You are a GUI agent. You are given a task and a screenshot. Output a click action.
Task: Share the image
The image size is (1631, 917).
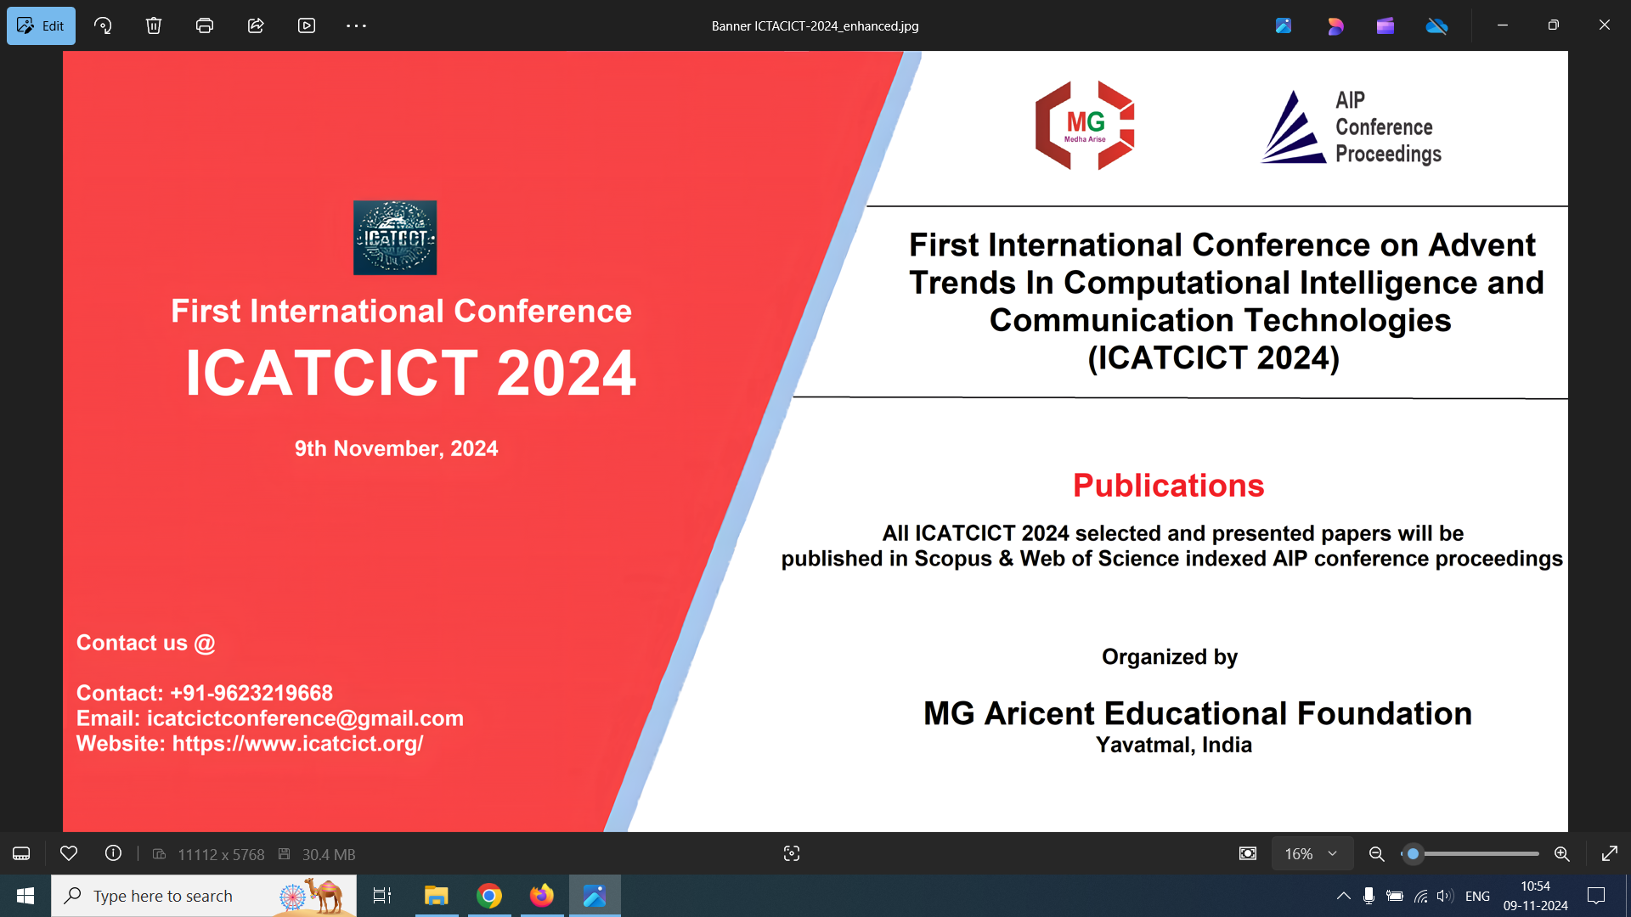[x=256, y=25]
